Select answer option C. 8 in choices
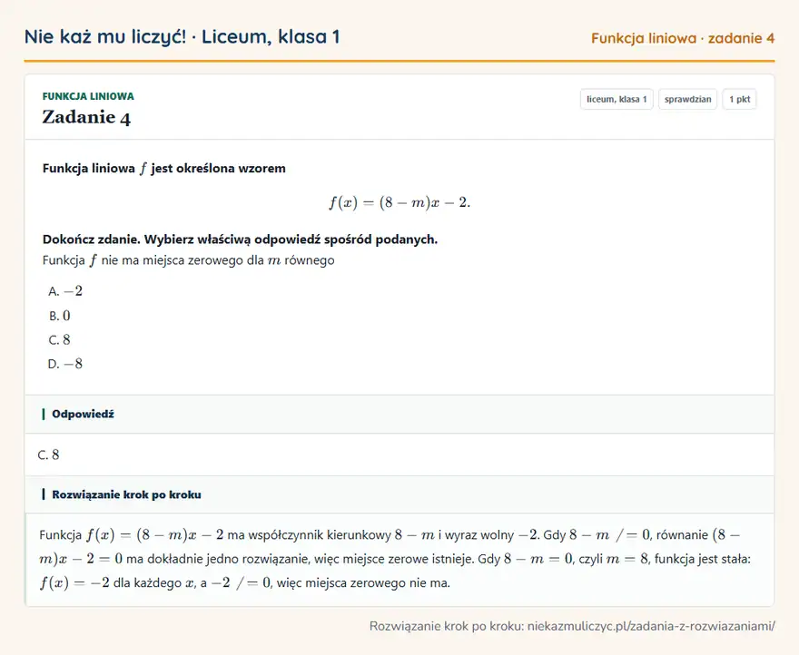 pyautogui.click(x=60, y=339)
